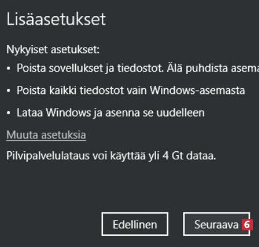
Task: Go back with the Edellinen button
Action: pyautogui.click(x=135, y=224)
